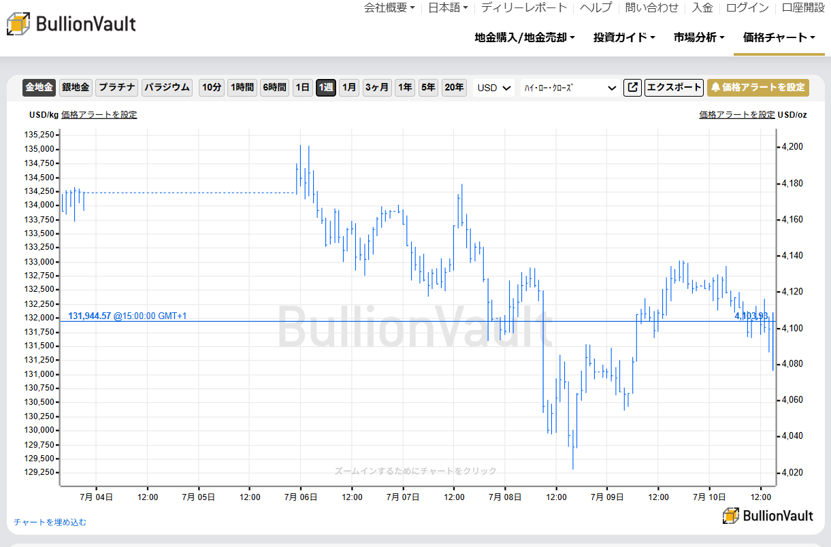Set chart range to 1年
Viewport: 831px width, 547px height.
[x=405, y=88]
